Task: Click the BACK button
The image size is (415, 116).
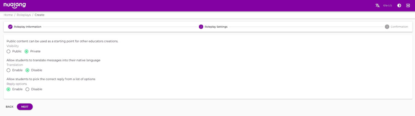Action: [x=10, y=107]
